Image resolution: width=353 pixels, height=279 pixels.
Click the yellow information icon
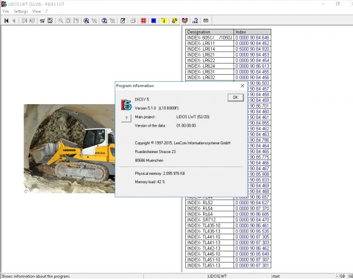tap(164, 21)
